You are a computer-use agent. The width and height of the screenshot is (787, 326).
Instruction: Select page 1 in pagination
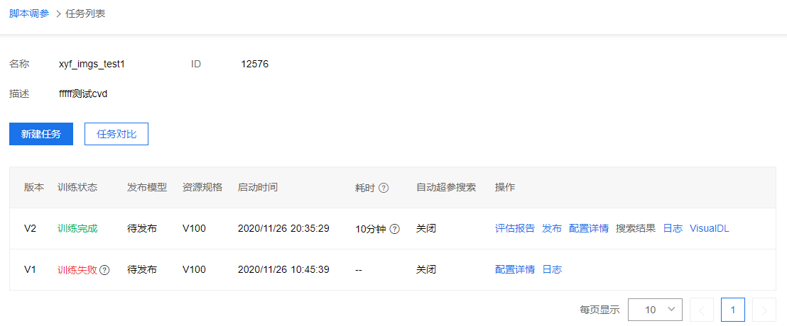[733, 310]
